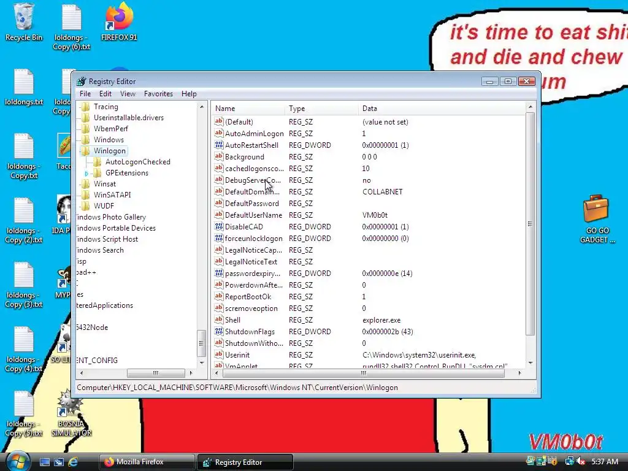Viewport: 628px width, 471px height.
Task: Click the AutoRestartShell DWORD icon
Action: tap(219, 145)
